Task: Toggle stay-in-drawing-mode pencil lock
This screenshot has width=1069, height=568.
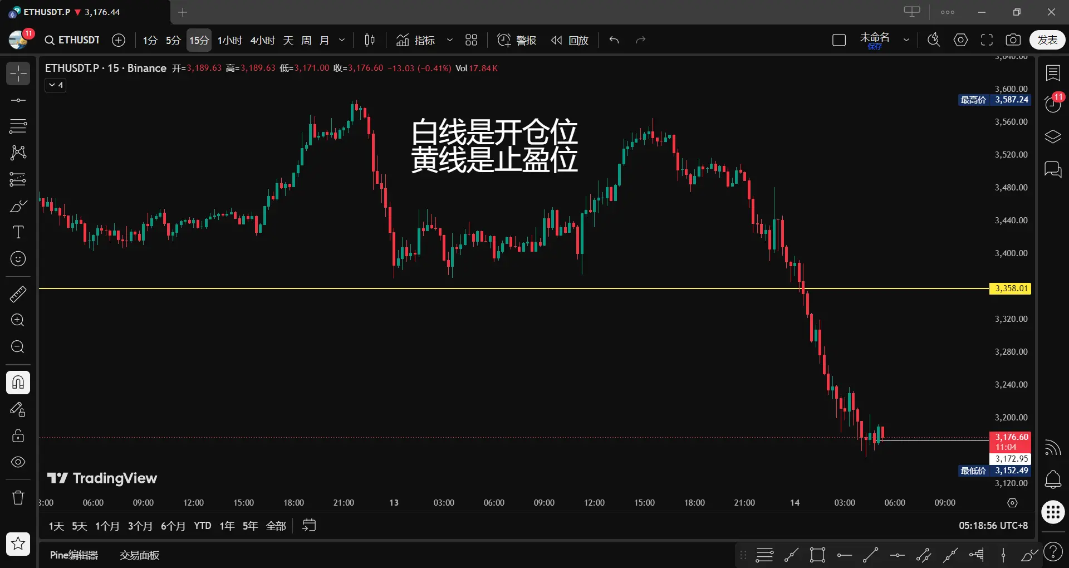Action: [x=18, y=409]
